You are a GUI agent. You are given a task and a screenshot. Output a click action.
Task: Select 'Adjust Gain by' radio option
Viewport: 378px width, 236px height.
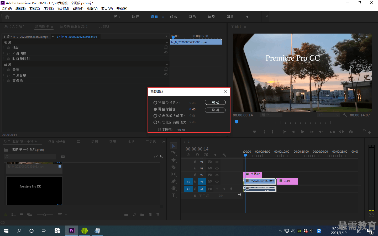pyautogui.click(x=155, y=109)
